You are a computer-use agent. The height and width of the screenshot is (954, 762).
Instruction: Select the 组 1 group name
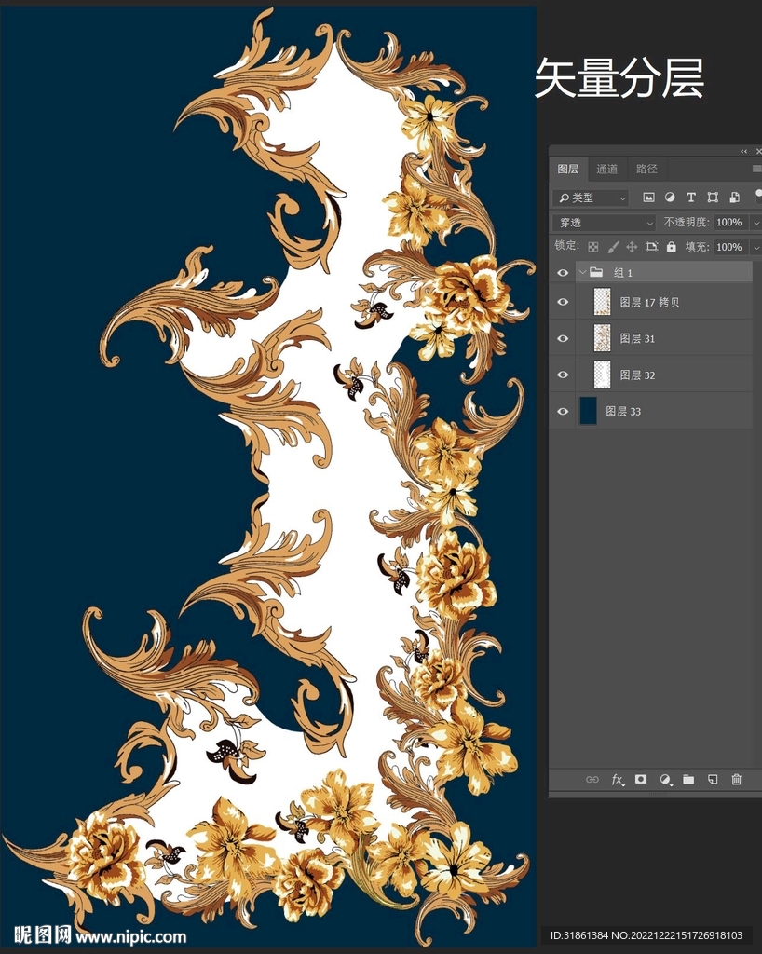[623, 273]
